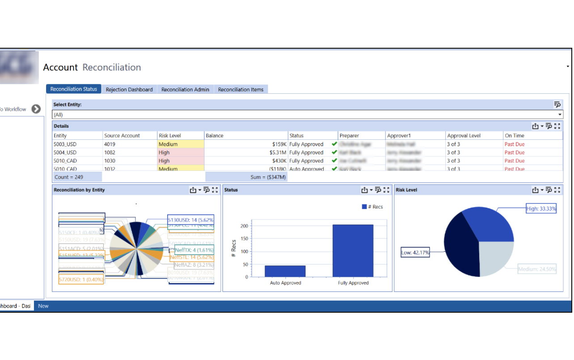Image resolution: width=574 pixels, height=360 pixels.
Task: Open the Reconciliation Admin tab
Action: coord(185,89)
